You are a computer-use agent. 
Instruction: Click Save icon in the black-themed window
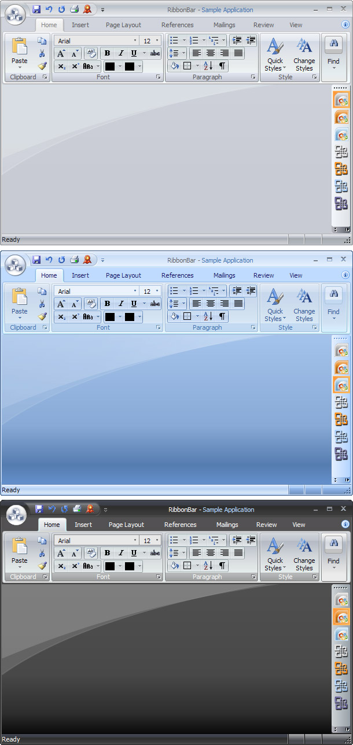[x=39, y=509]
